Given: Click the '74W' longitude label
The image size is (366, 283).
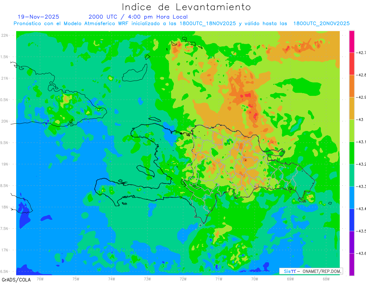Looking at the screenshot, I should 112,279.
